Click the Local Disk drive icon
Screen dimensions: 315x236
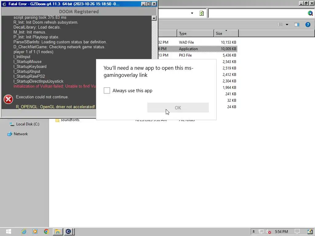point(12,124)
